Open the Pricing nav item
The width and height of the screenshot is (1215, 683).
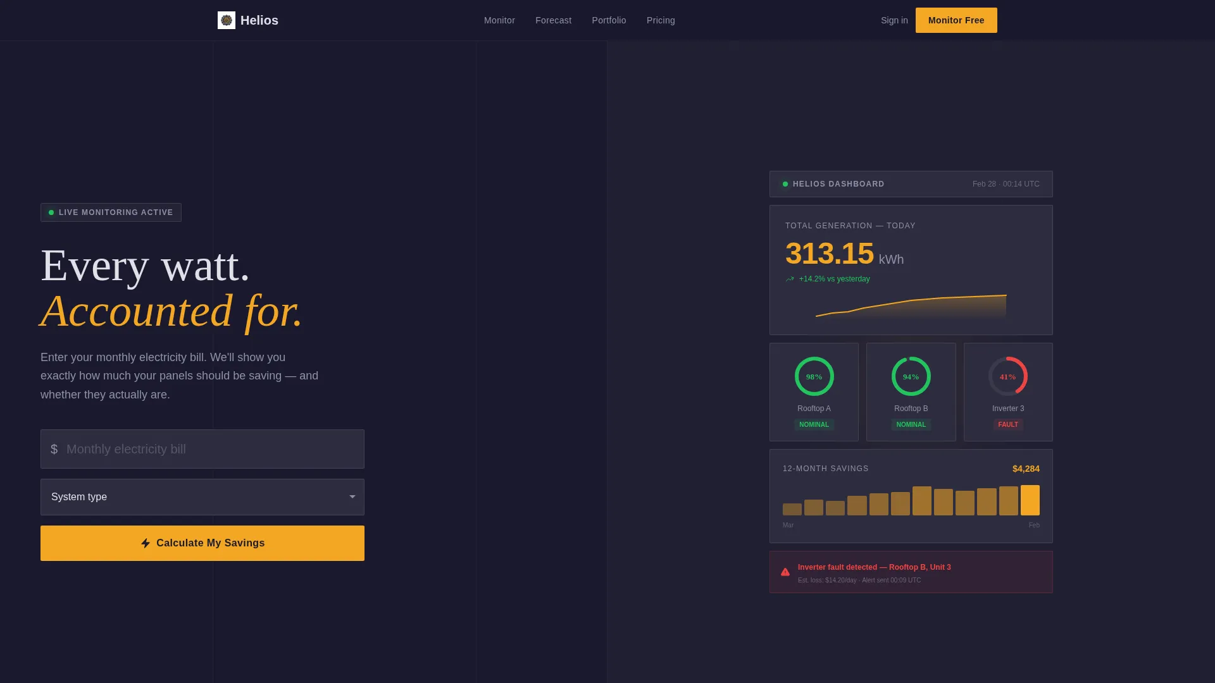pos(661,20)
